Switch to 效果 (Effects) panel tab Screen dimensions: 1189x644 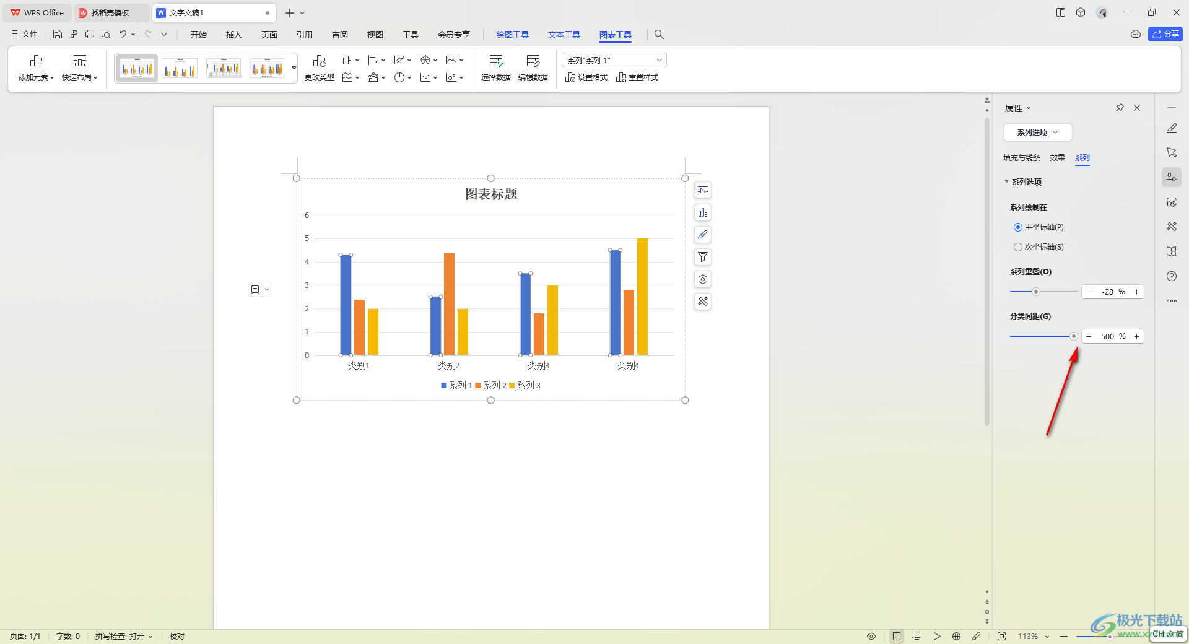click(x=1058, y=158)
